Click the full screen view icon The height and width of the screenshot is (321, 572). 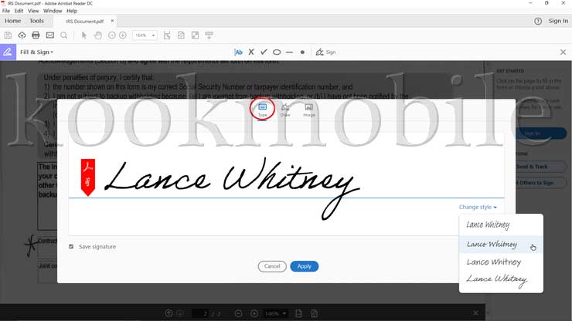pos(195,35)
